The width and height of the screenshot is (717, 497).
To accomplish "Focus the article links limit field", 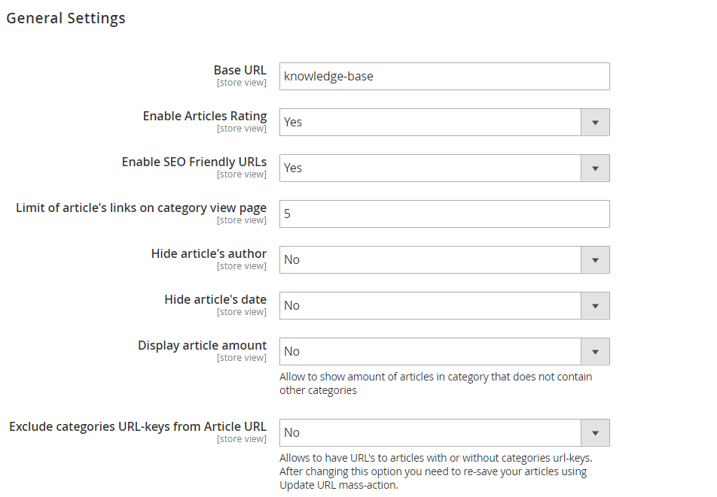I will point(444,214).
